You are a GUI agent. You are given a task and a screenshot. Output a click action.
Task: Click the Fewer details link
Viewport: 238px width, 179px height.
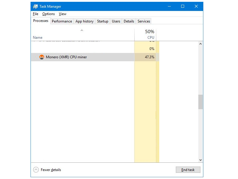click(x=51, y=170)
